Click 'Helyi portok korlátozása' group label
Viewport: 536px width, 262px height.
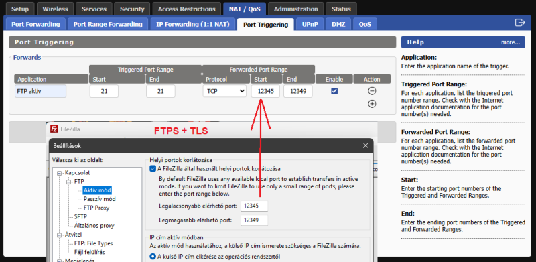point(181,160)
